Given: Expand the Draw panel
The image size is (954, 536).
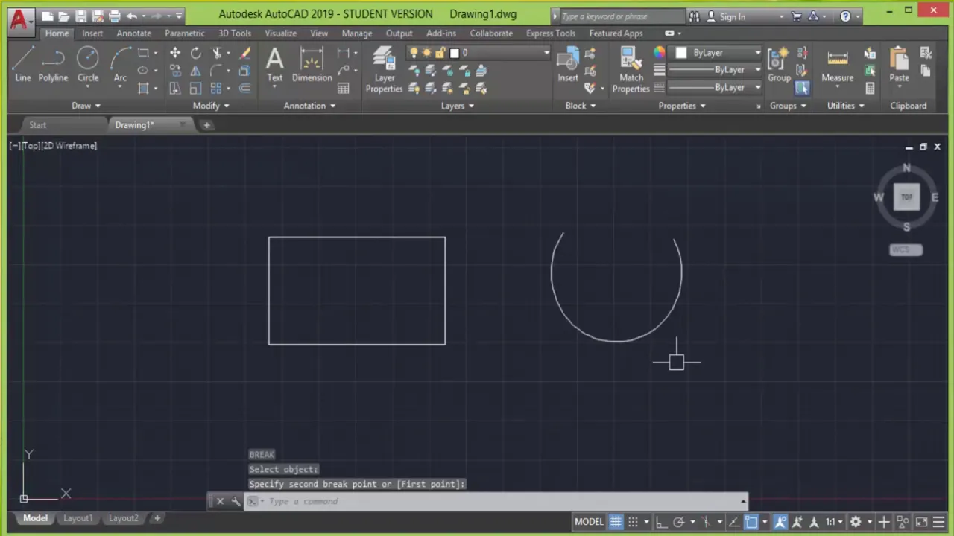Looking at the screenshot, I should click(x=86, y=106).
